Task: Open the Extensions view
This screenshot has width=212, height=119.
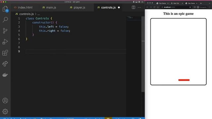Action: (x=5, y=53)
